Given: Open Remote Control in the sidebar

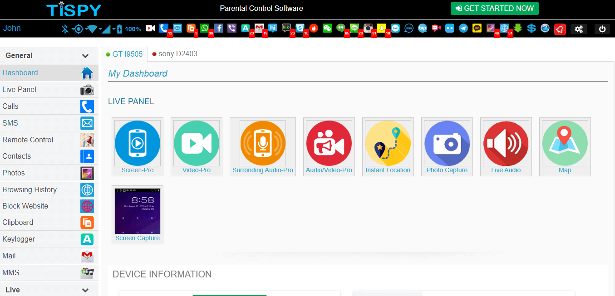Looking at the screenshot, I should coord(49,140).
